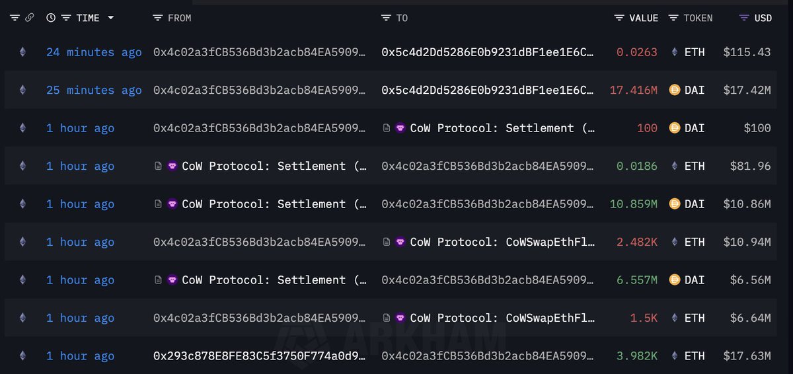Click CoW Protocol icon in $100 row
The width and height of the screenshot is (793, 374).
click(x=400, y=128)
